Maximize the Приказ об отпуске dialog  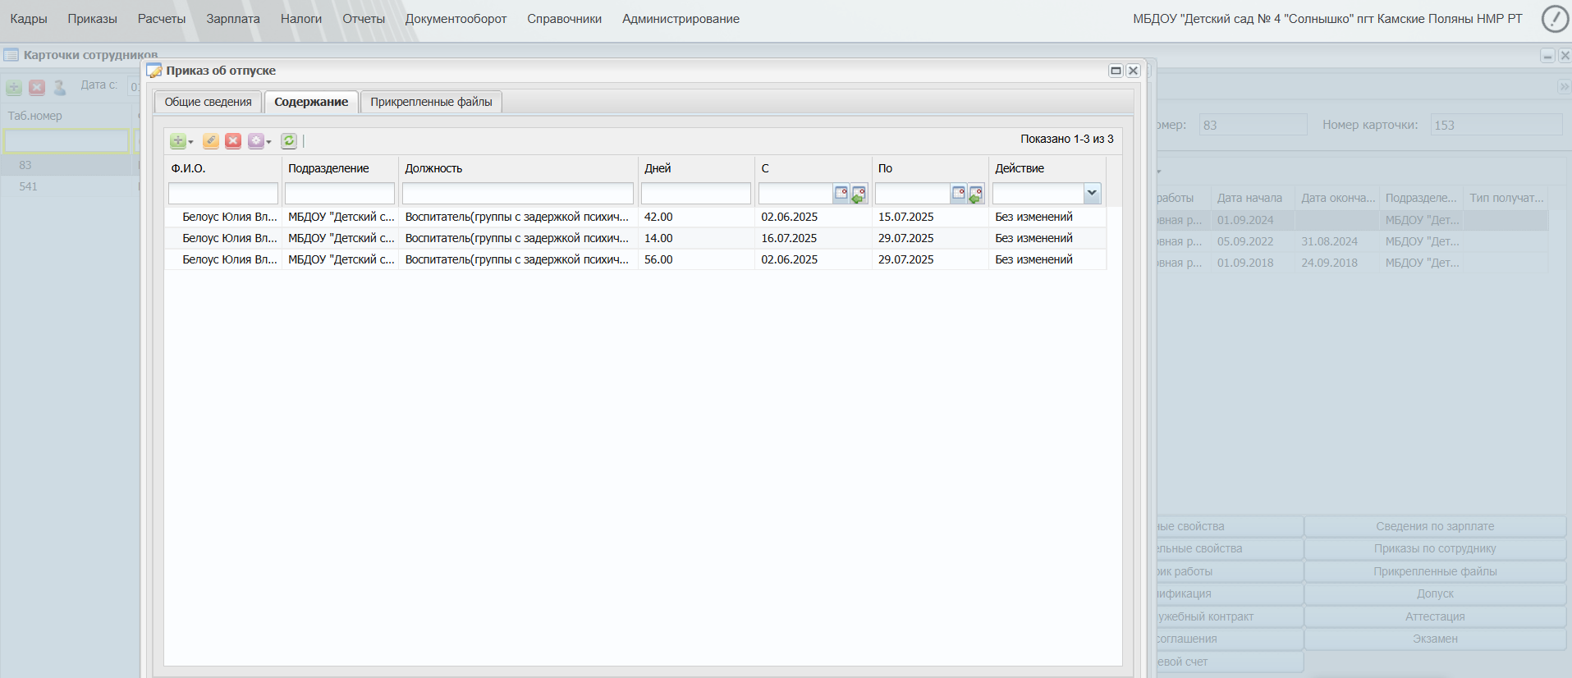(1116, 71)
